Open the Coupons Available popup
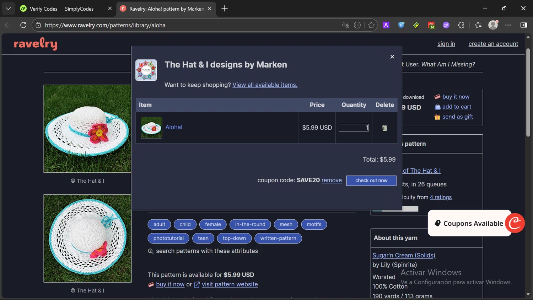 [469, 223]
